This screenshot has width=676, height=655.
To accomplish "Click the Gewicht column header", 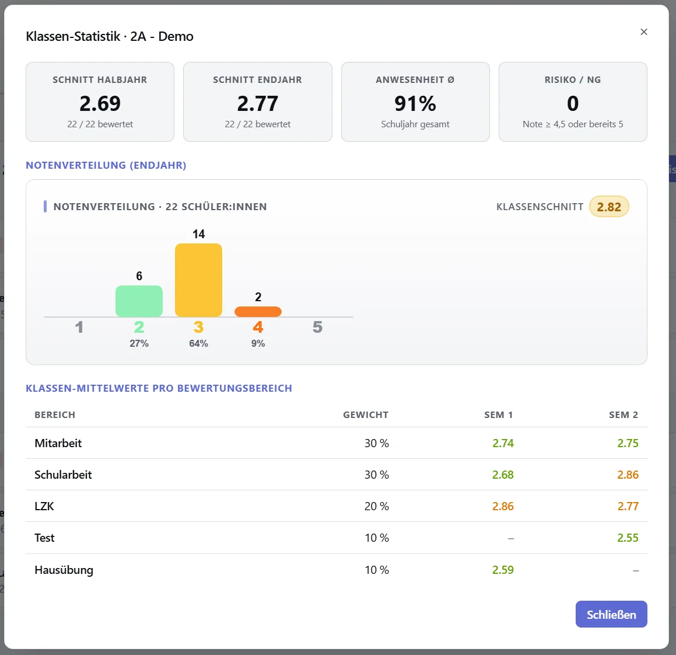I will [366, 414].
